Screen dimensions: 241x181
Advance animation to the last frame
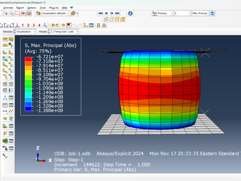pyautogui.click(x=117, y=13)
